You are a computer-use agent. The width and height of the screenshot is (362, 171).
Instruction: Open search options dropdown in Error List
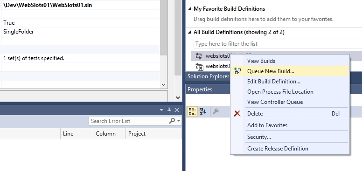(179, 121)
